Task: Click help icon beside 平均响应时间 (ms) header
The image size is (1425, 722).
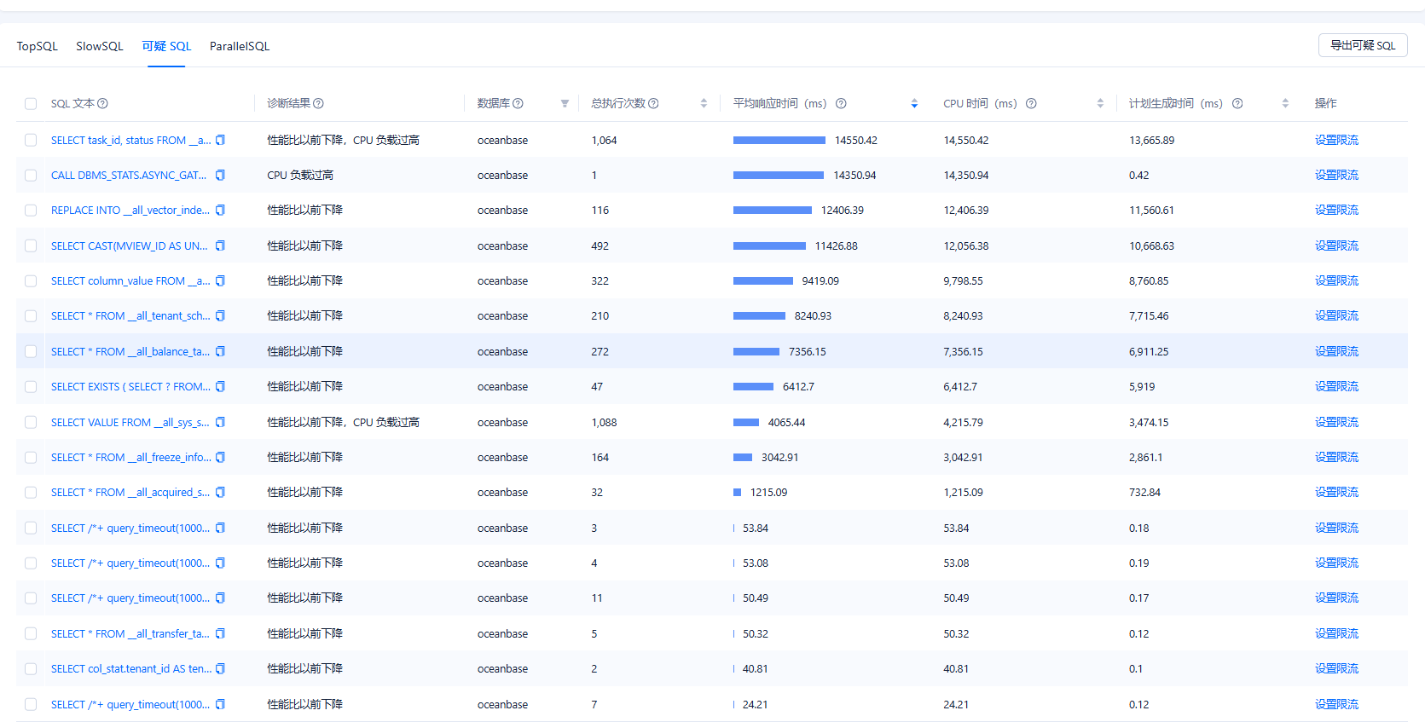Action: (841, 104)
